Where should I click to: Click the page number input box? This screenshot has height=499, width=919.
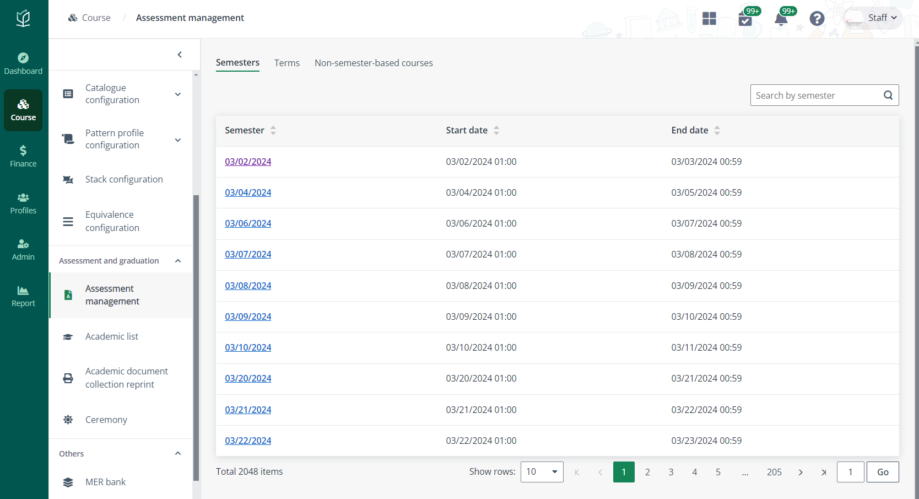850,472
